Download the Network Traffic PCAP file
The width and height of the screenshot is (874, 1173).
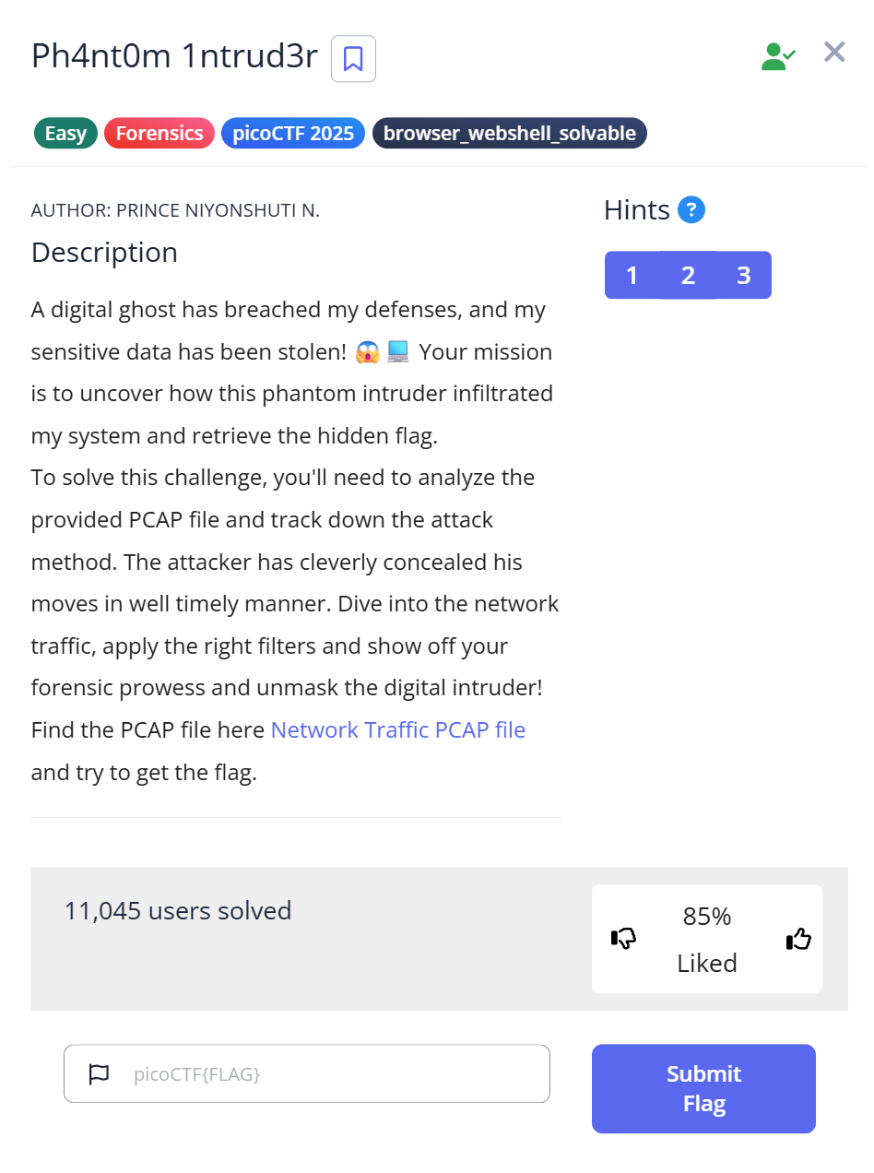[x=397, y=730]
